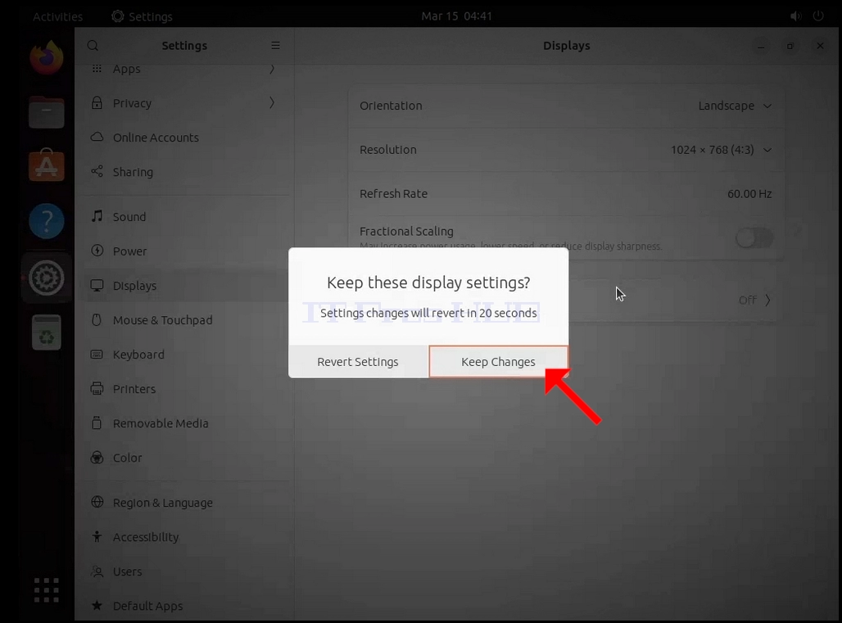842x623 pixels.
Task: Click the Refresh Rate 60.00 Hz value
Action: click(749, 194)
